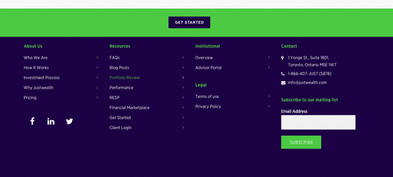
Task: Open the LinkedIn social icon
Action: click(x=51, y=121)
